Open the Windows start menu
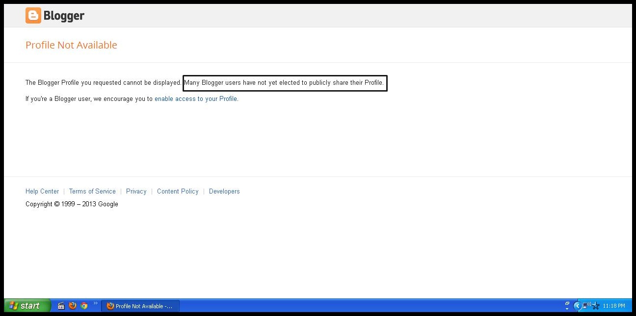The width and height of the screenshot is (636, 316). click(x=27, y=306)
